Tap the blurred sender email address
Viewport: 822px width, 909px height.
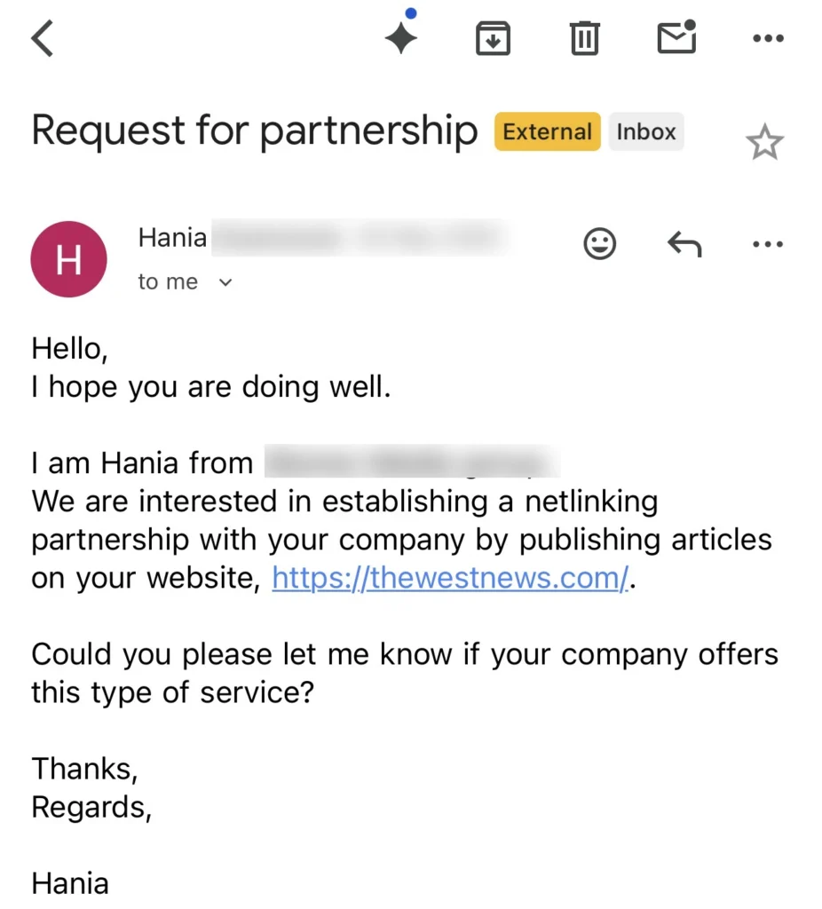(x=360, y=238)
